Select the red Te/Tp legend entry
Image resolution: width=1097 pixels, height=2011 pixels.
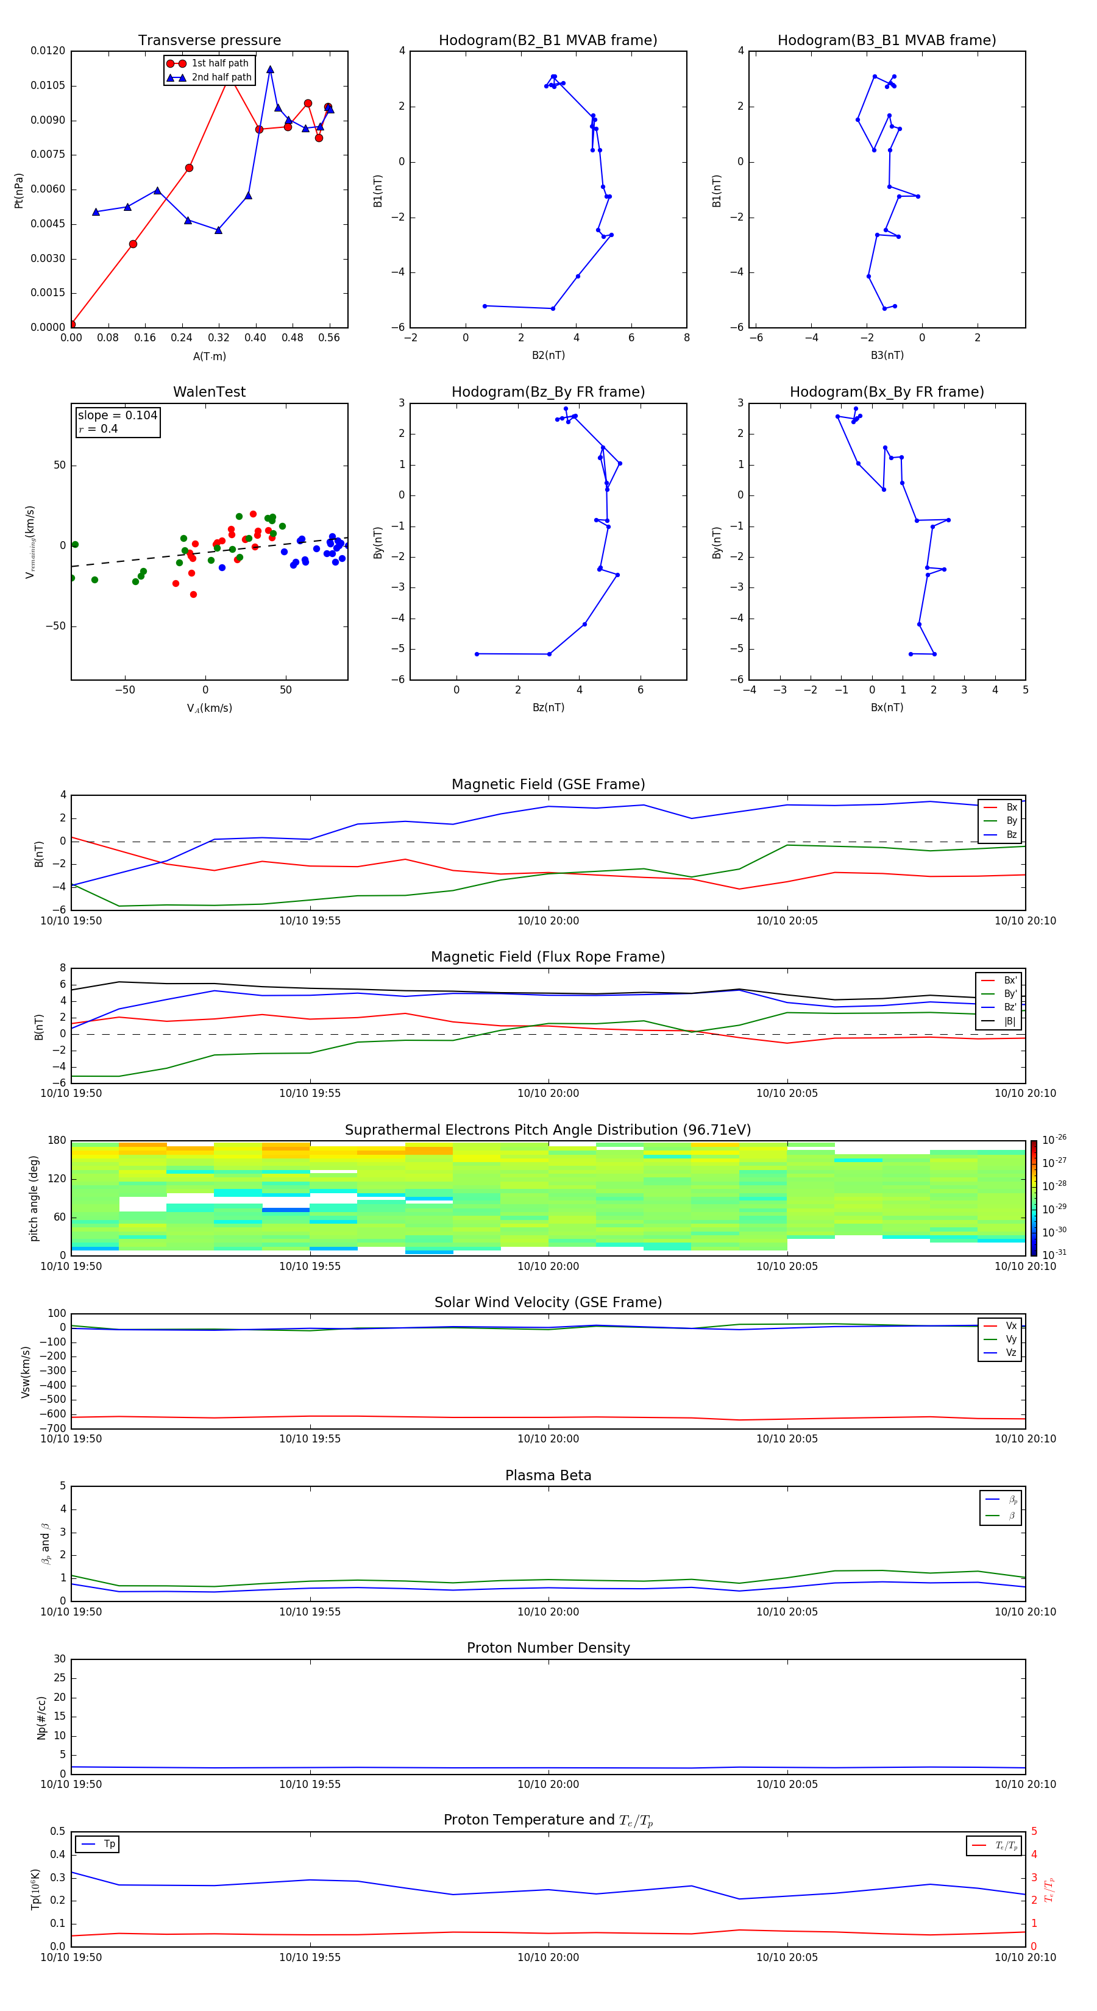(x=995, y=1845)
